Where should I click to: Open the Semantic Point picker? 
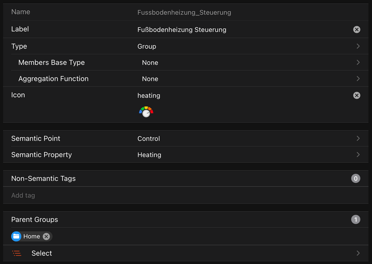tap(358, 139)
